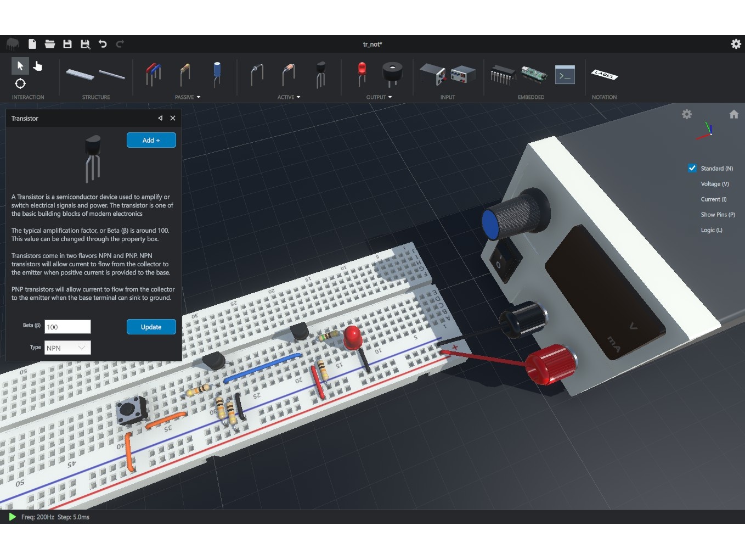Viewport: 745px width, 559px height.
Task: Start the simulation with the play button
Action: [12, 517]
